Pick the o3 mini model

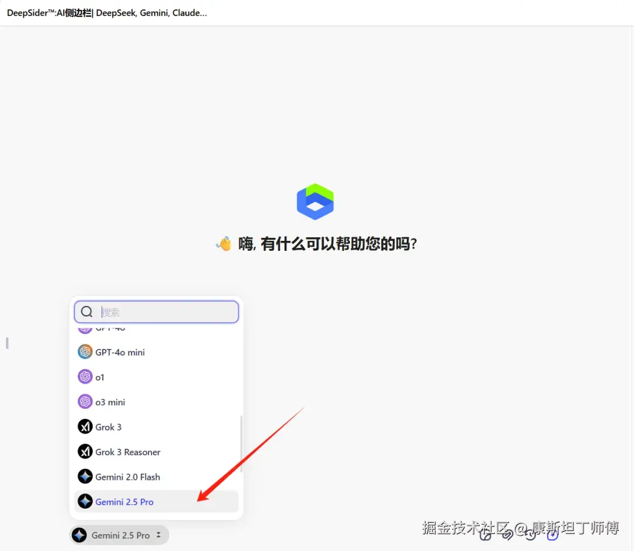pos(157,402)
